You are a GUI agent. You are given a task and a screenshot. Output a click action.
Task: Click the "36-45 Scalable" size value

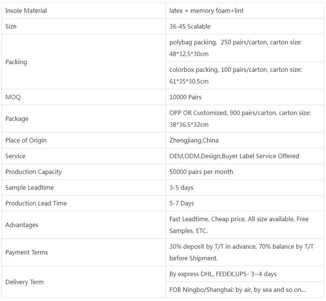pos(190,26)
